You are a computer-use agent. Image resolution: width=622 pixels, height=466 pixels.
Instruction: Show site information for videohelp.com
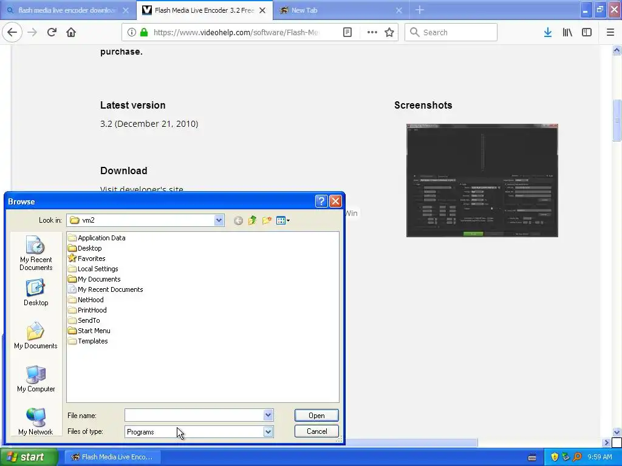point(131,32)
